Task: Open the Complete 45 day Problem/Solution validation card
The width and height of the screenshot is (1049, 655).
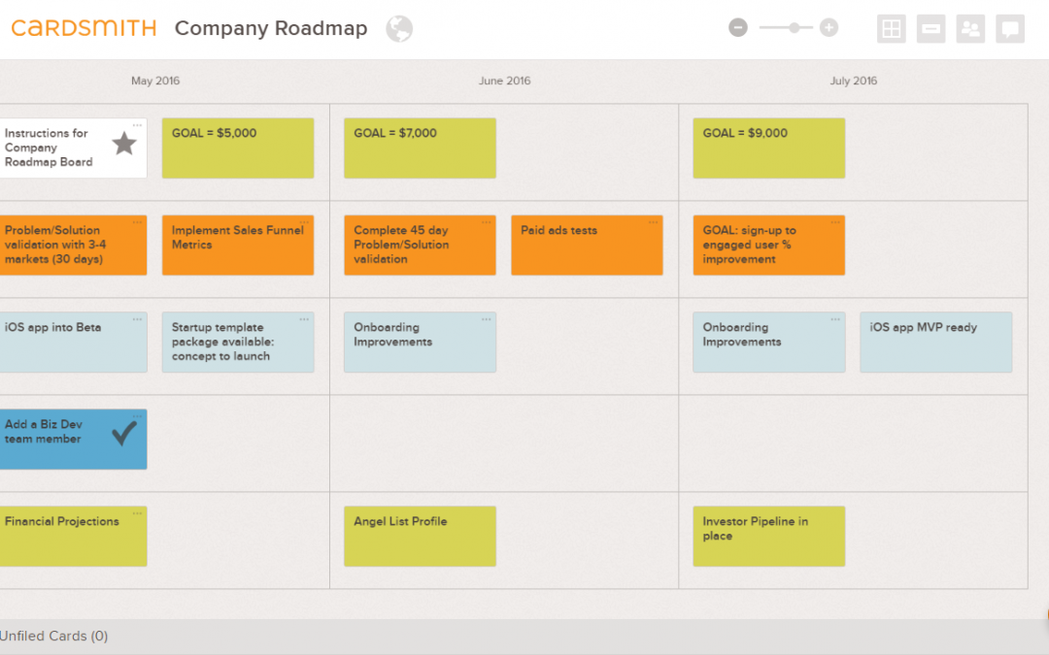Action: [x=421, y=245]
